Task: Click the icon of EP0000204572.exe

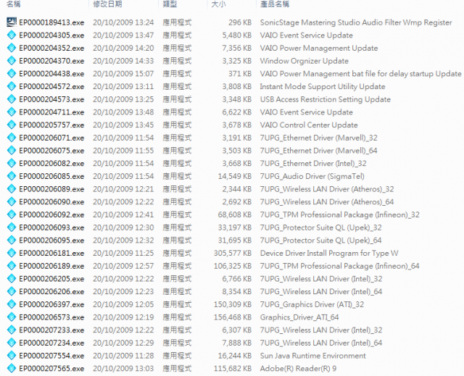Action: (x=12, y=86)
